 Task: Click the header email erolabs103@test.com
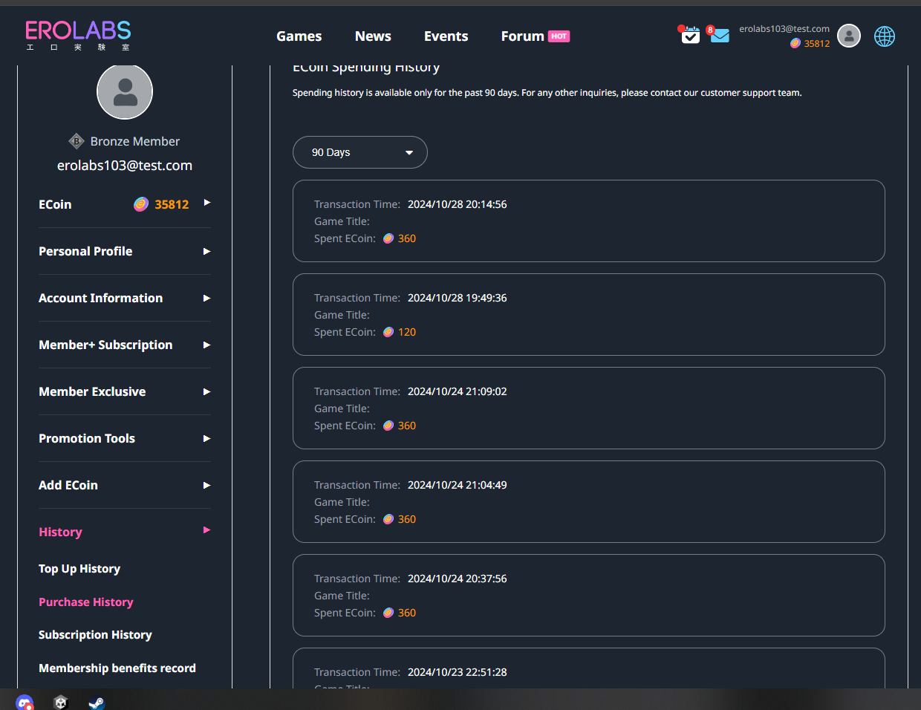tap(784, 29)
